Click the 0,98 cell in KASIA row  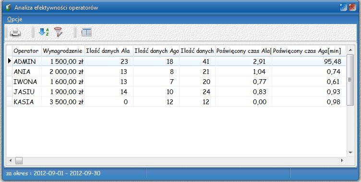pos(309,102)
